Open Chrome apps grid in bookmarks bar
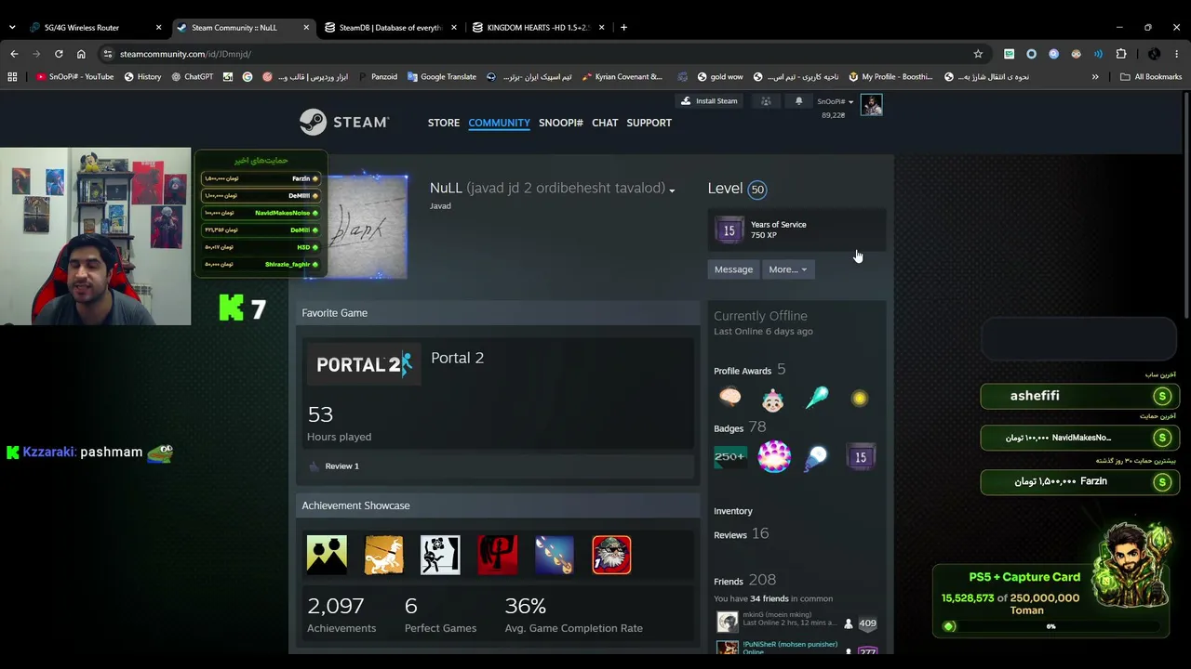The height and width of the screenshot is (669, 1191). pyautogui.click(x=12, y=77)
